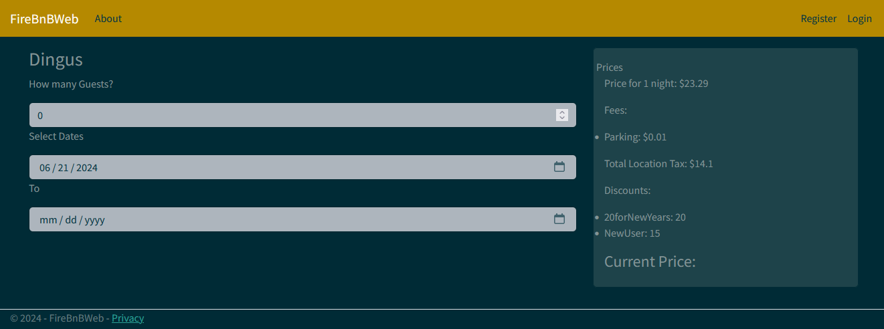
Task: Click the NewUser discount entry
Action: pos(632,233)
